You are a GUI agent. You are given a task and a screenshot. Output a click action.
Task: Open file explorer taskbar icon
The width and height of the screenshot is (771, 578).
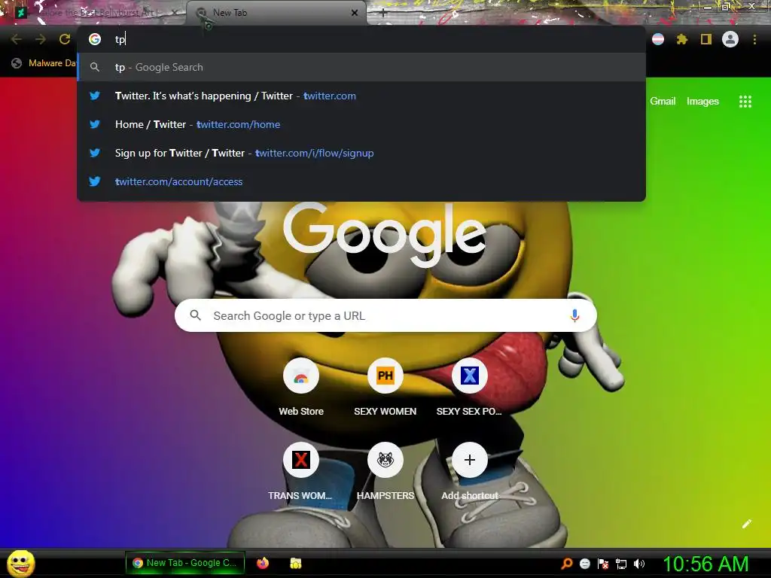(295, 563)
